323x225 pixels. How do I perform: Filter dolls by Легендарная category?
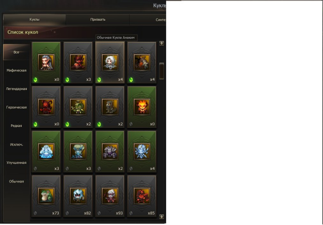click(17, 89)
